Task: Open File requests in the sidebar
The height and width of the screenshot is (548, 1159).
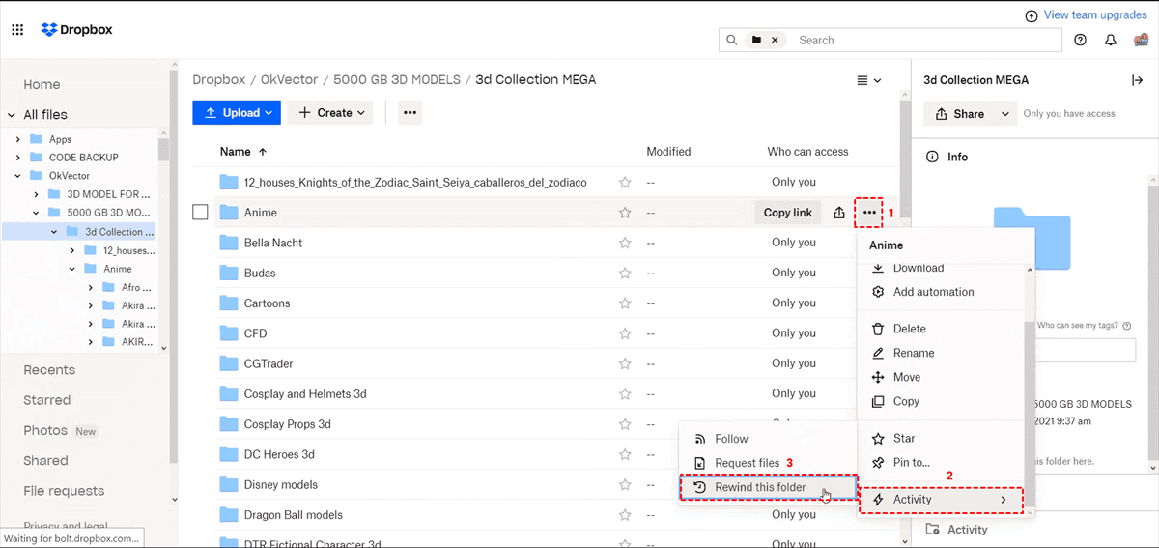Action: pyautogui.click(x=64, y=491)
